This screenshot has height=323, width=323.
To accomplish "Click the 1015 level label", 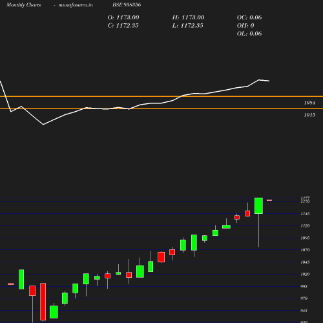I will [309, 115].
